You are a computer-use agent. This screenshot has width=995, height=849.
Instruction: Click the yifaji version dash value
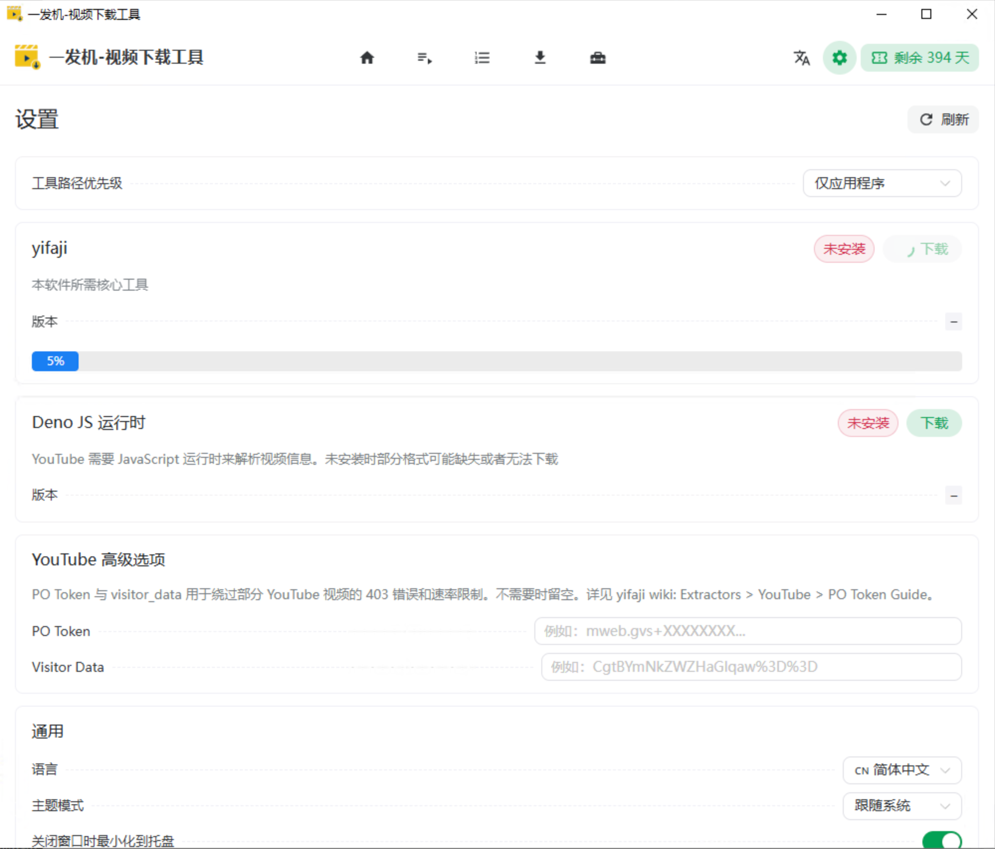954,321
